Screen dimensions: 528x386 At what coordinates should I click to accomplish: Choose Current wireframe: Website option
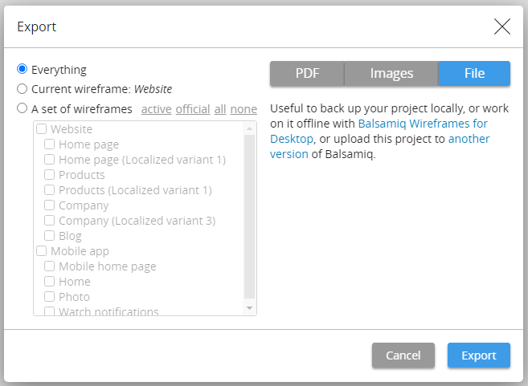[23, 89]
